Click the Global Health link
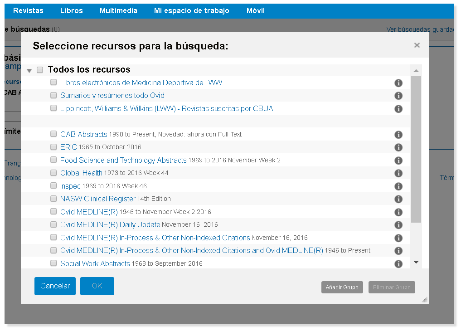This screenshot has width=461, height=331. [81, 173]
